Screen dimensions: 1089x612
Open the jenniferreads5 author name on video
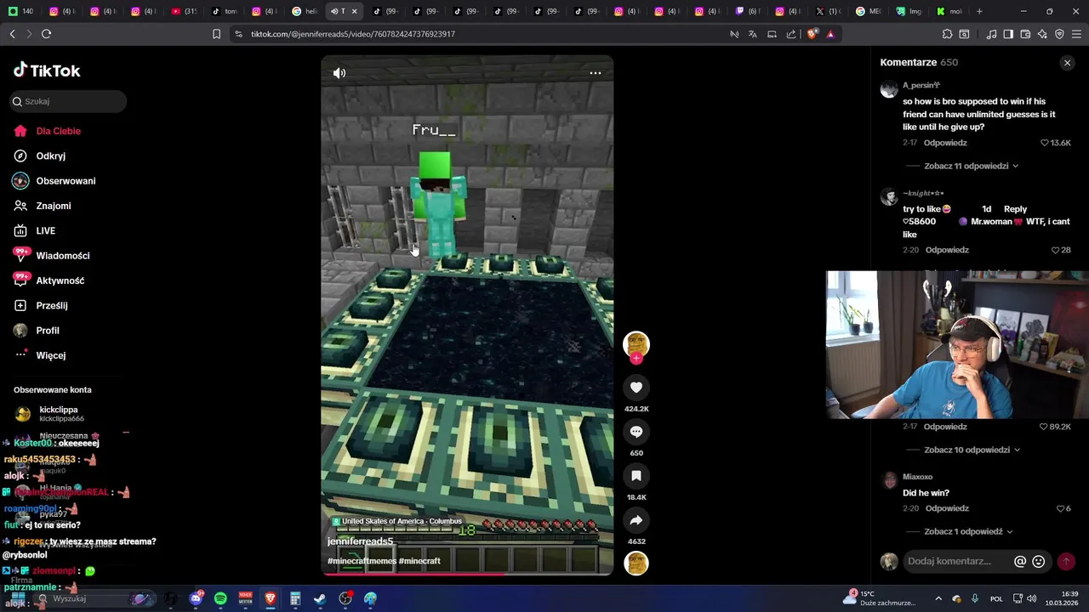point(360,541)
